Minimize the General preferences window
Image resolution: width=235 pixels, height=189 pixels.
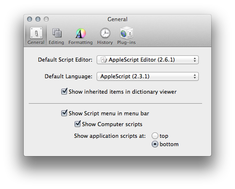point(38,19)
